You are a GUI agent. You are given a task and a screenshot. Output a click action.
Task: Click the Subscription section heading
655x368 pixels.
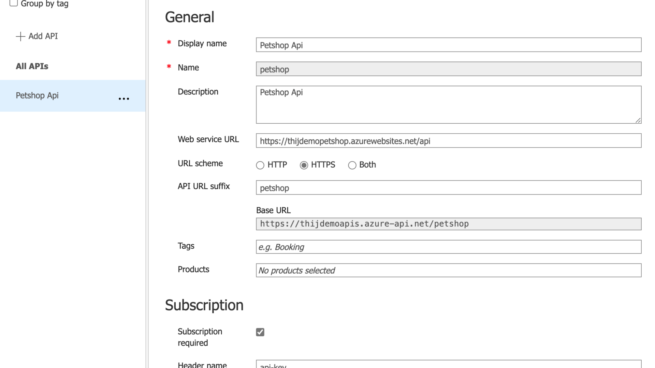(204, 305)
